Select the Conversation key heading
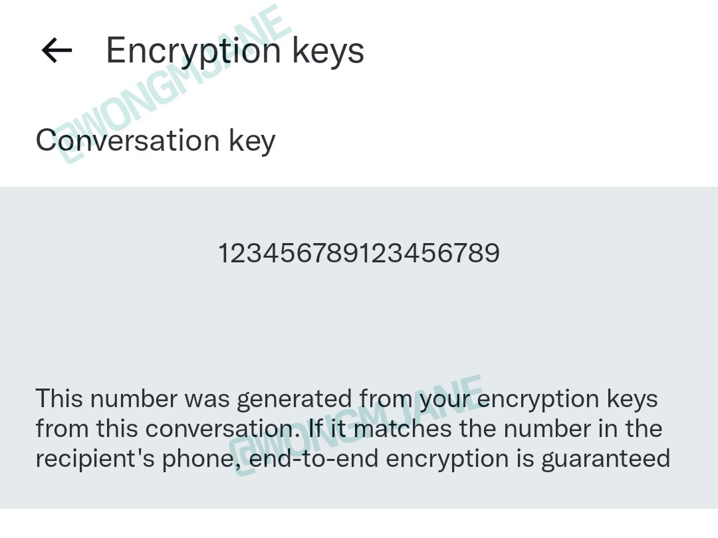The image size is (718, 538). pos(156,141)
